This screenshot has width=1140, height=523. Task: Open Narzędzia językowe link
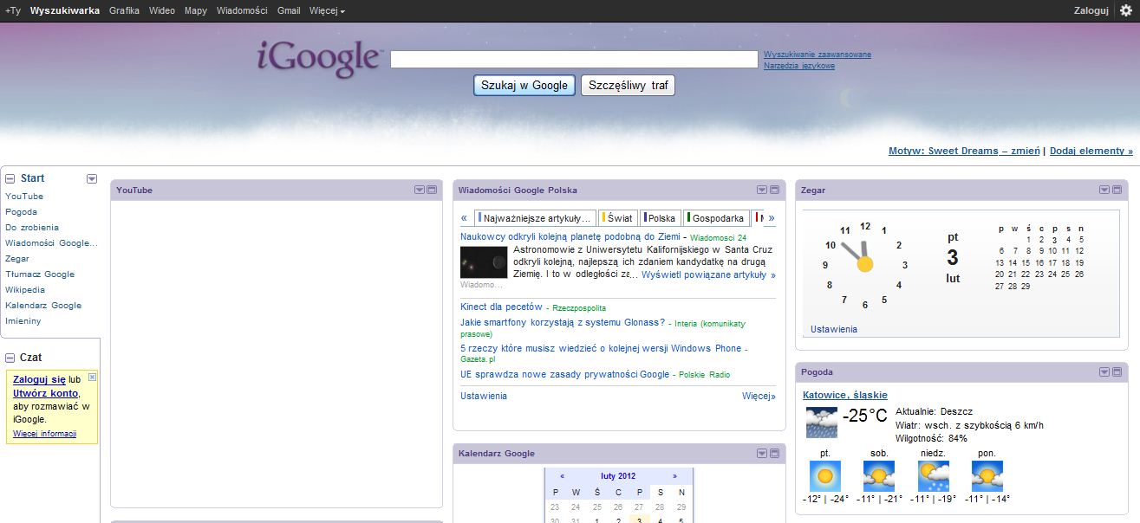coord(799,66)
